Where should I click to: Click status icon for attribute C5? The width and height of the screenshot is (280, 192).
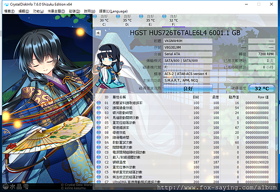98,172
